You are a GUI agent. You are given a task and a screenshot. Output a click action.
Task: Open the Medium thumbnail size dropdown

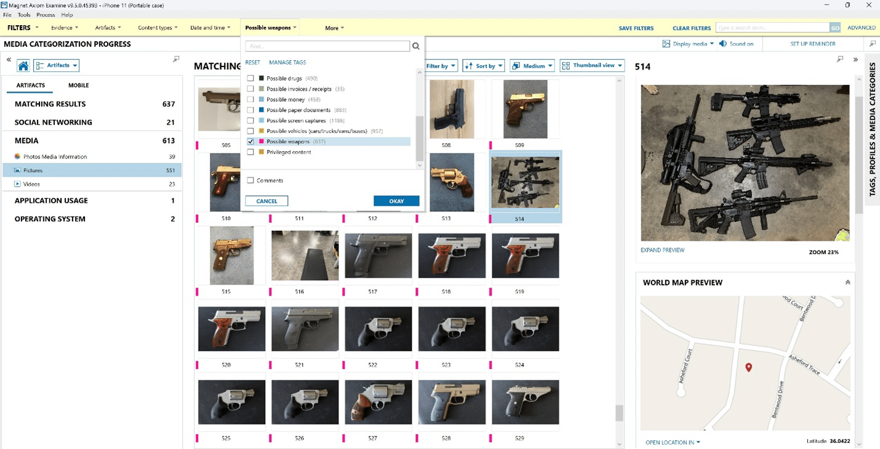point(532,65)
